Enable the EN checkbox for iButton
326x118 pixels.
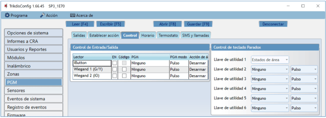pos(115,63)
